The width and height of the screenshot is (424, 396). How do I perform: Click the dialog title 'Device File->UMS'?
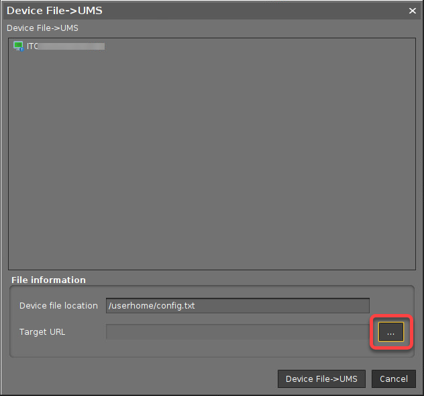[54, 11]
